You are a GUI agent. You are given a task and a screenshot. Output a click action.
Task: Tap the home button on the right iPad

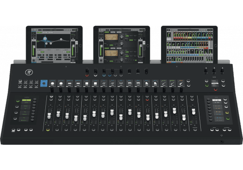(x=215, y=45)
